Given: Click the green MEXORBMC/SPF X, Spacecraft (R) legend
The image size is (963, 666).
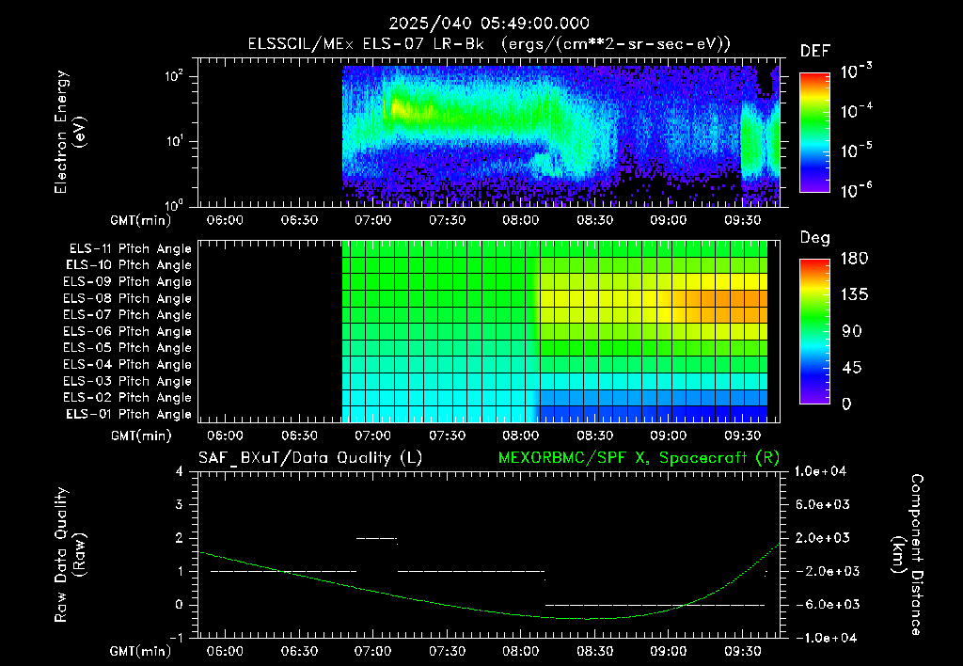Looking at the screenshot, I should [x=639, y=458].
